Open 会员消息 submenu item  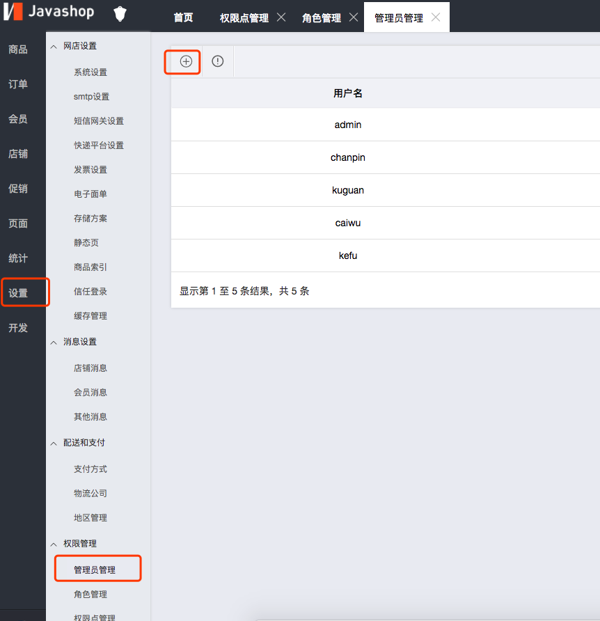(x=90, y=393)
